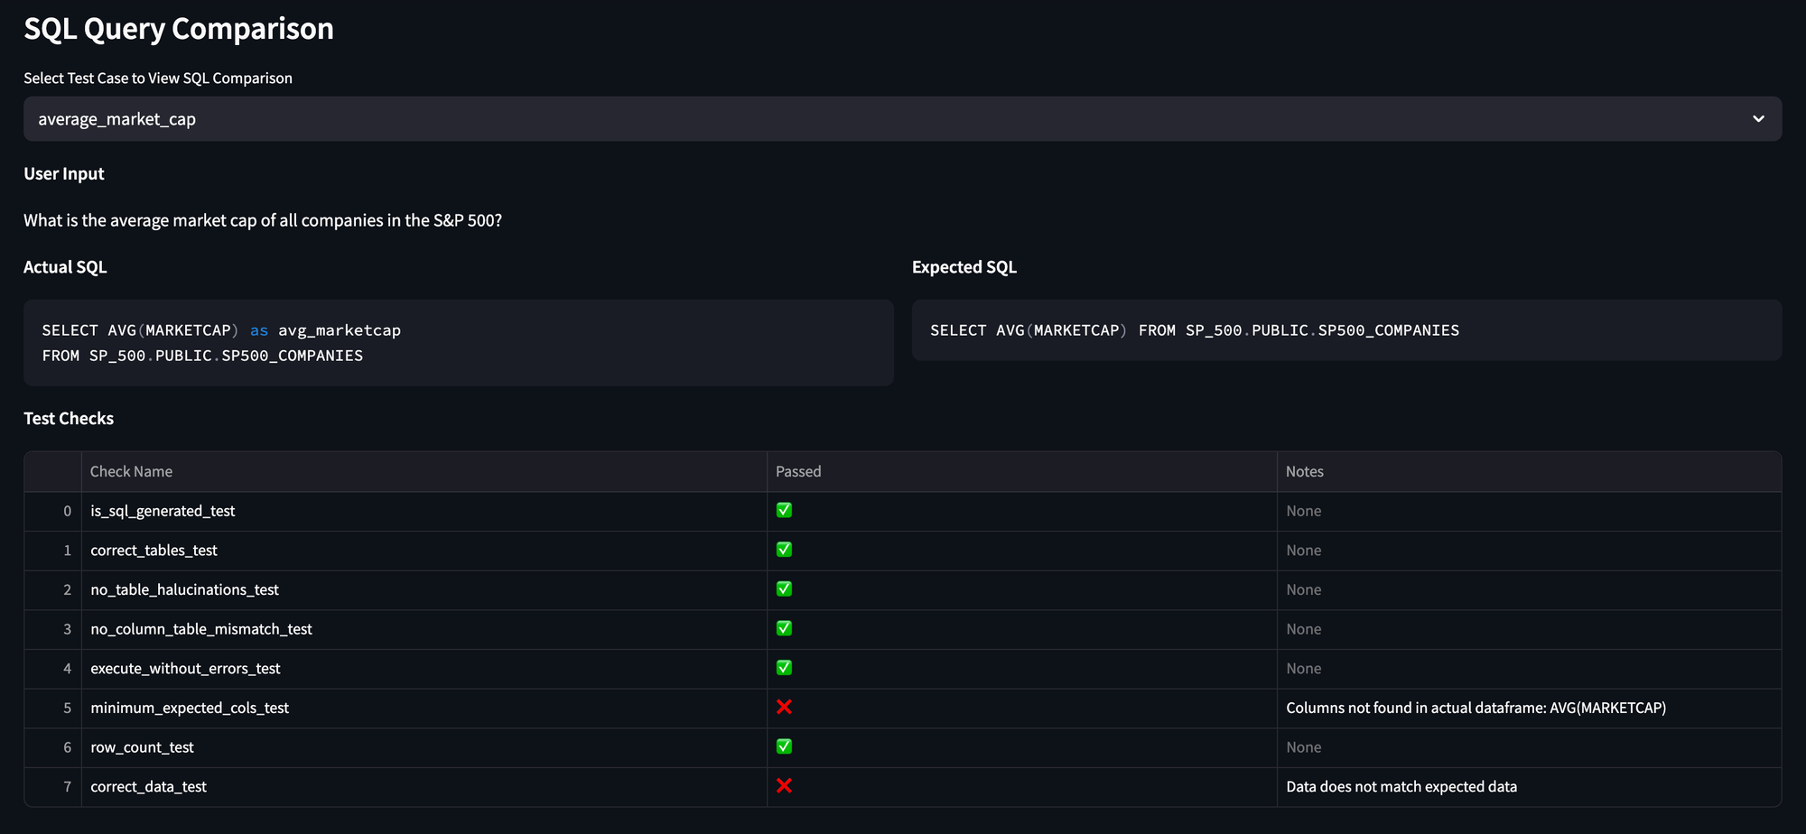Click the dropdown chevron arrow
Viewport: 1806px width, 834px height.
point(1757,119)
